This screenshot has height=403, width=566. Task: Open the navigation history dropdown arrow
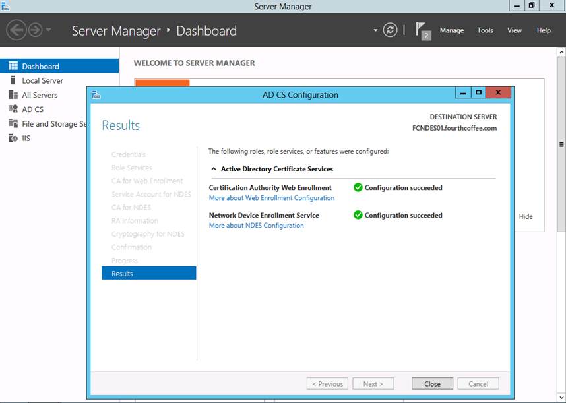[x=49, y=31]
